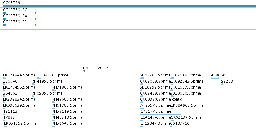Click feature label 17832

pos(9,117)
